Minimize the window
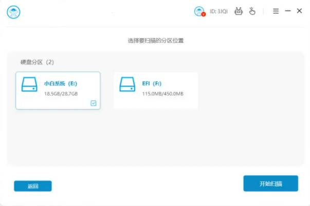310x206 pixels. [x=288, y=11]
